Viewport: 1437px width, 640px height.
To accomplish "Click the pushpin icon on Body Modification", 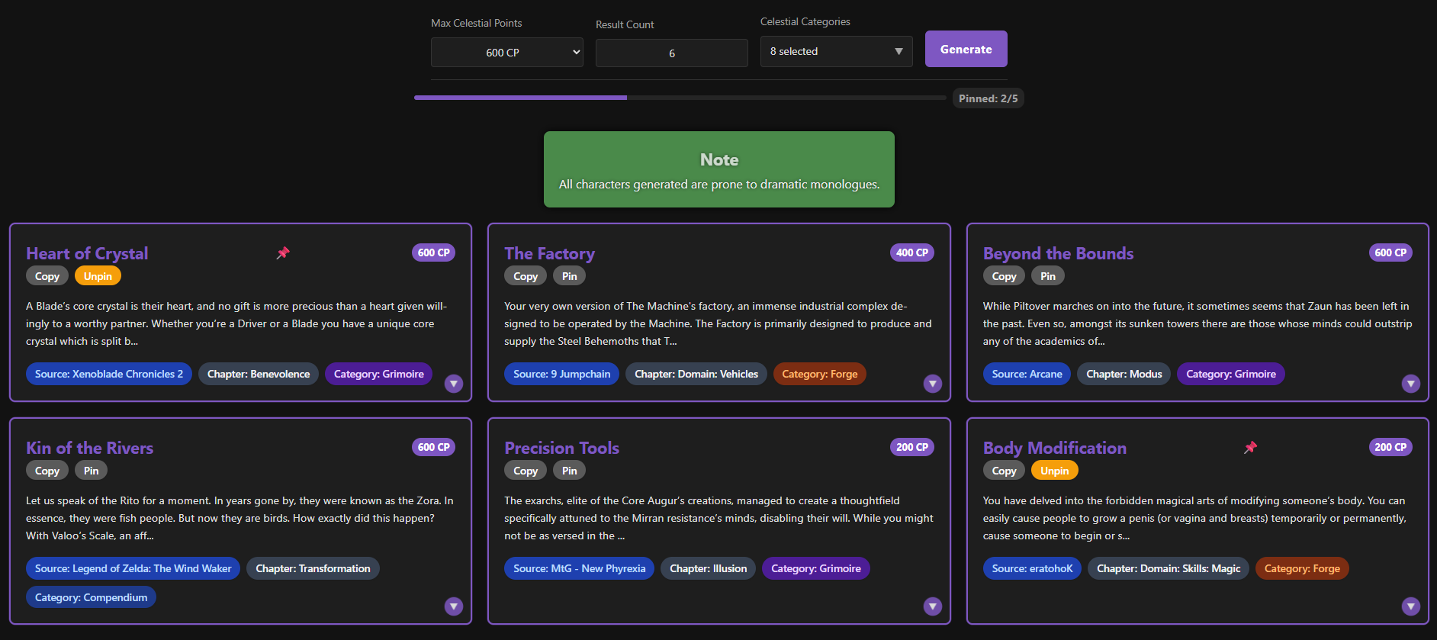I will point(1250,447).
